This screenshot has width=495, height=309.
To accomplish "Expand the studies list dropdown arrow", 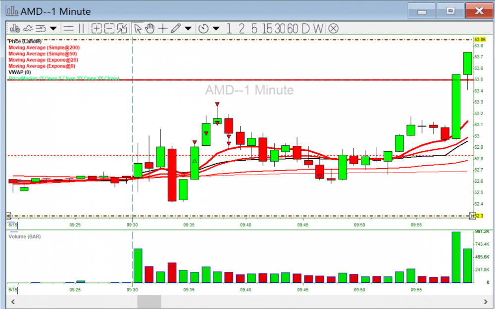I will pos(53,29).
